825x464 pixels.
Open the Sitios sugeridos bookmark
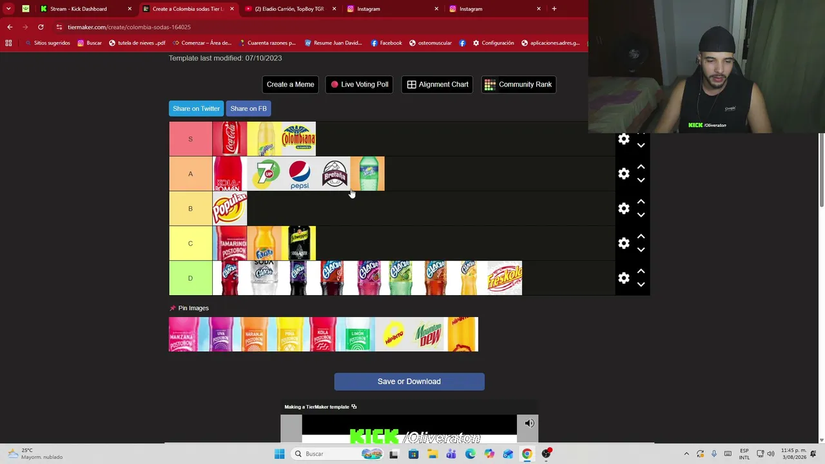pos(48,43)
